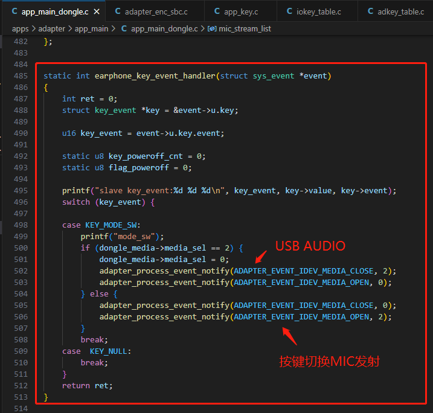Click struct key_event *key declaration
This screenshot has width=433, height=413.
tap(150, 110)
